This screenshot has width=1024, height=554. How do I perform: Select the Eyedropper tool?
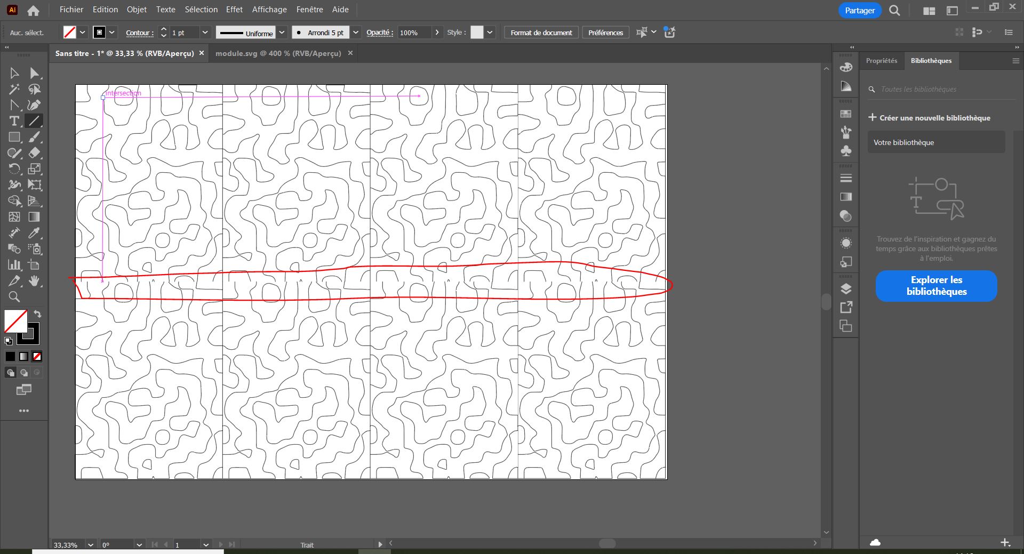(x=35, y=233)
